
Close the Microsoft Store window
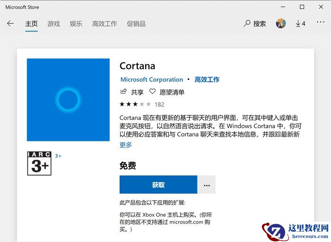pos(321,7)
